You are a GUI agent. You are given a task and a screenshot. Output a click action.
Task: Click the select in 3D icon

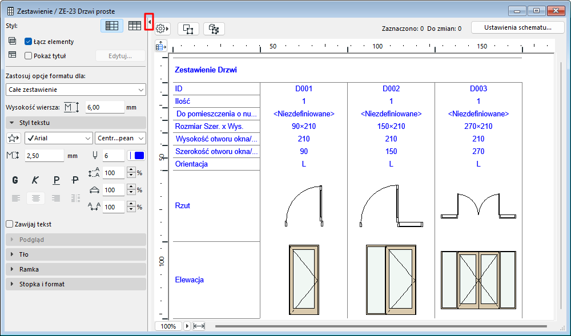coord(214,29)
